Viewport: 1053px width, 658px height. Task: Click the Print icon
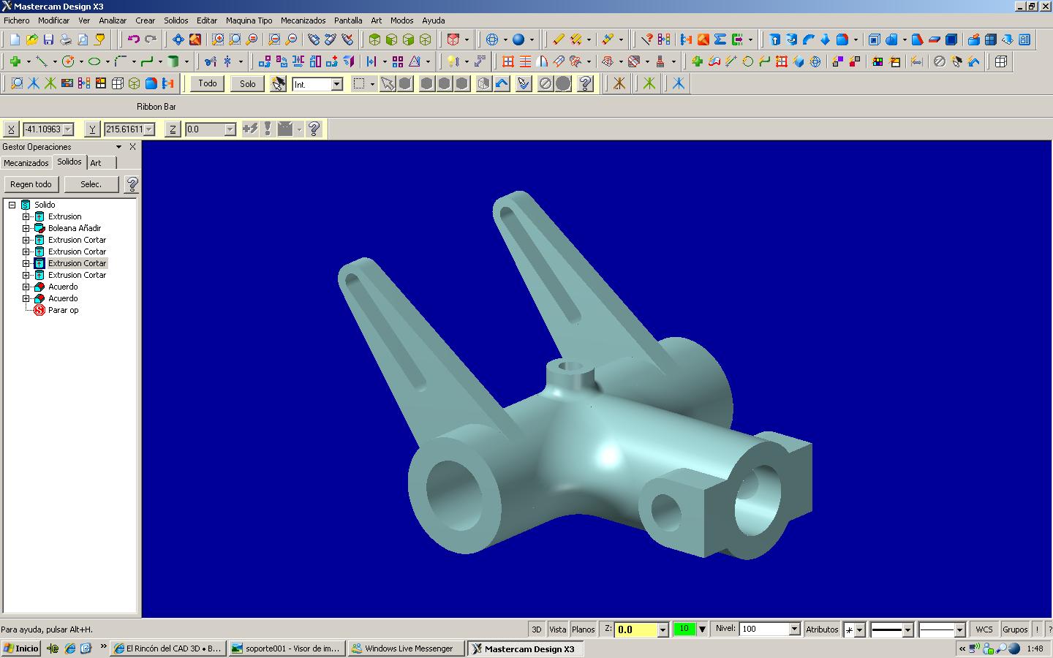(x=65, y=39)
